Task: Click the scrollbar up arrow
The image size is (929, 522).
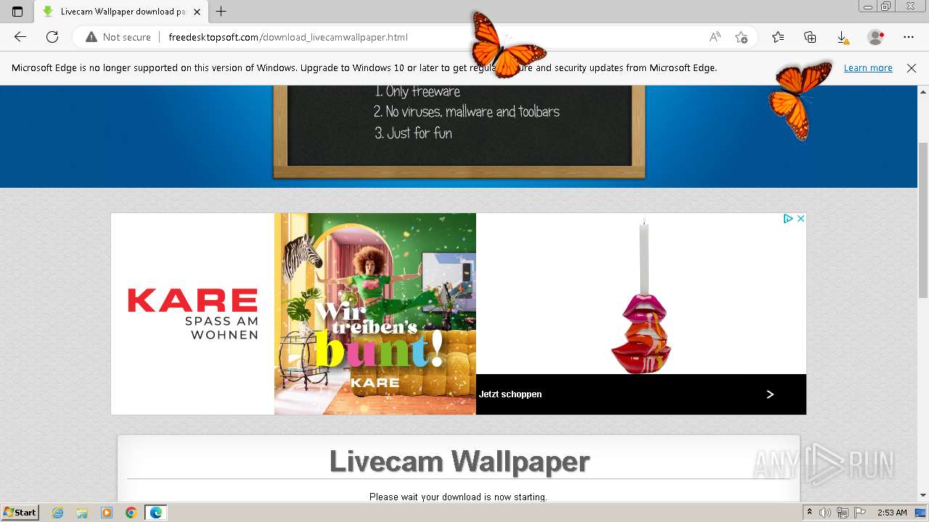Action: click(x=923, y=91)
